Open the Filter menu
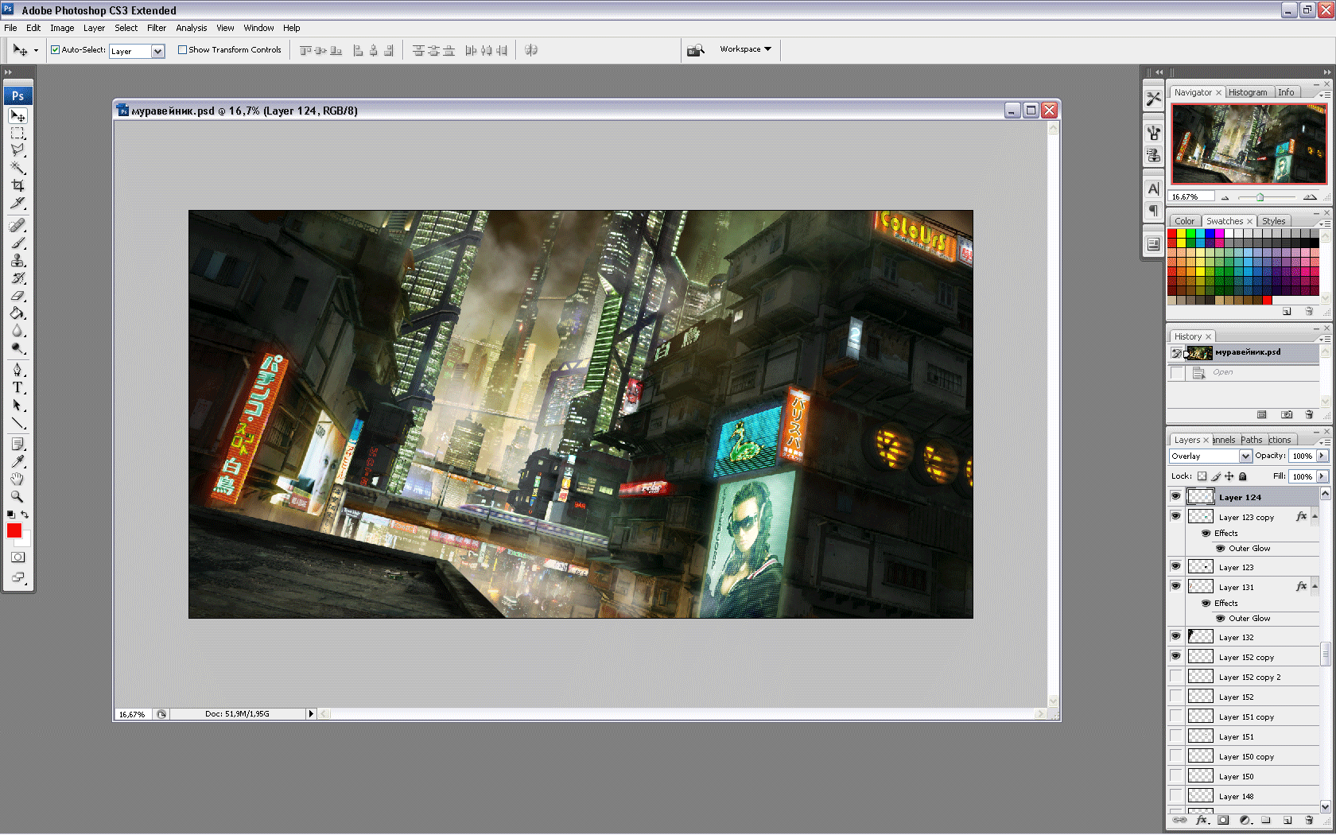Image resolution: width=1336 pixels, height=835 pixels. click(x=156, y=28)
